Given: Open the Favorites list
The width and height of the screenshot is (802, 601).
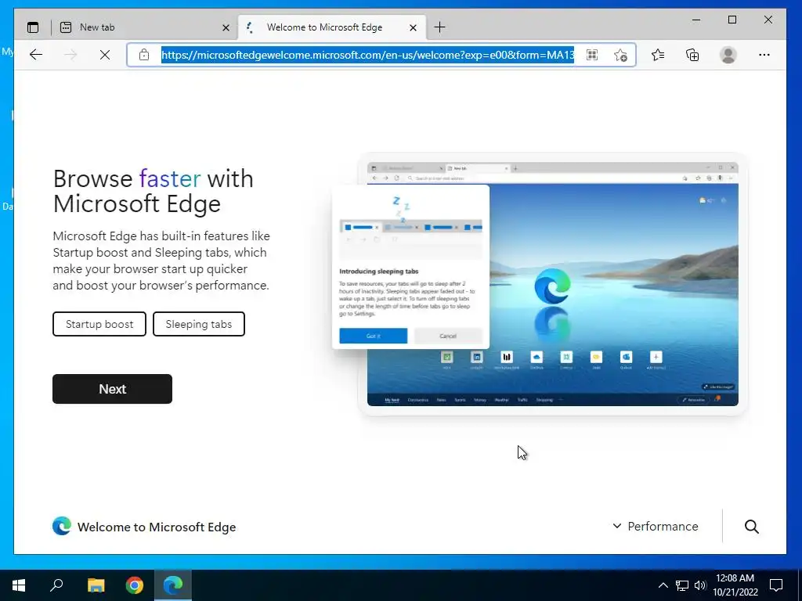Looking at the screenshot, I should coord(658,55).
